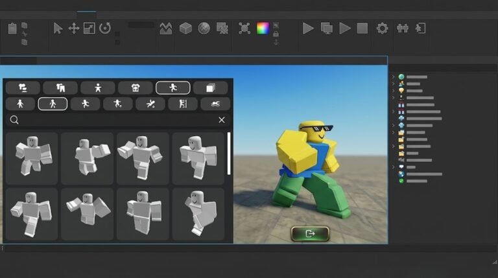Select the last pose thumbnail in the top row
498x278 pixels.
click(x=198, y=158)
